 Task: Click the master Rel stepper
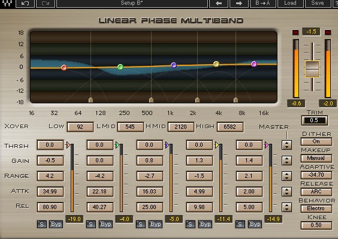(x=286, y=207)
